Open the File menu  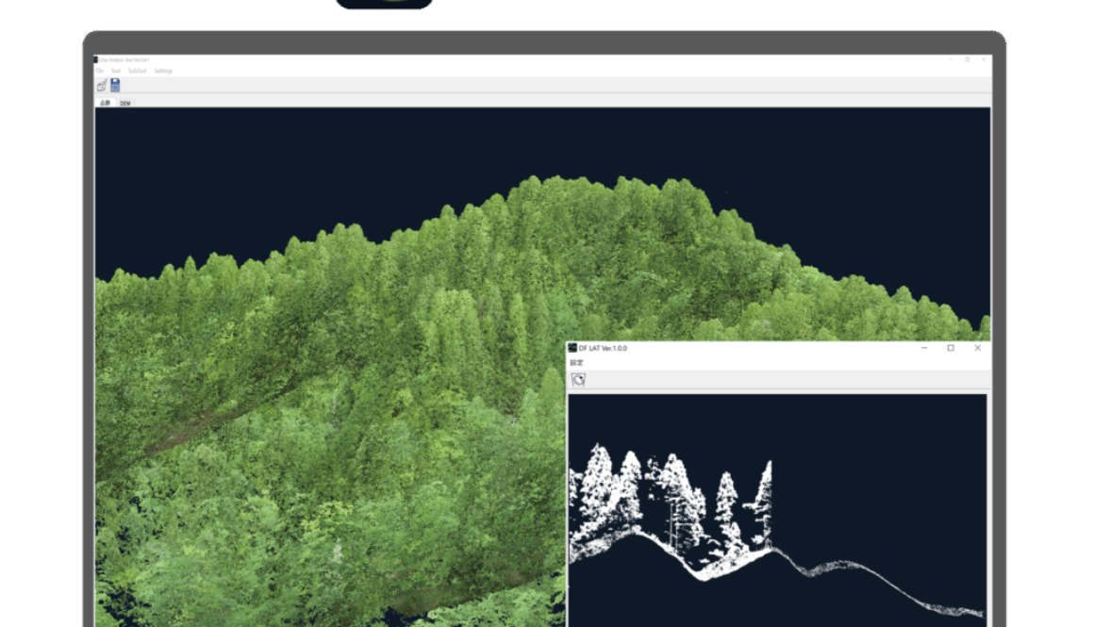(x=99, y=71)
